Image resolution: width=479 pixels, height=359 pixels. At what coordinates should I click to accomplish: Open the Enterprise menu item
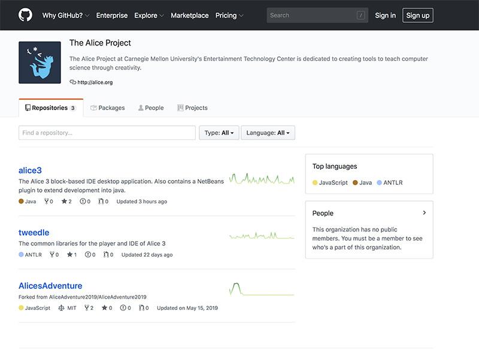112,16
